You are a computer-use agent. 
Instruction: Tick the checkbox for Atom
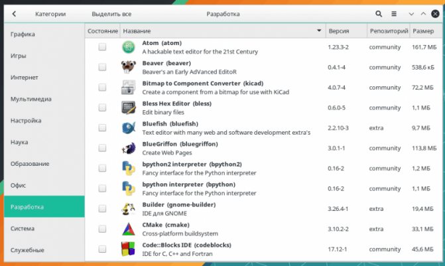102,47
